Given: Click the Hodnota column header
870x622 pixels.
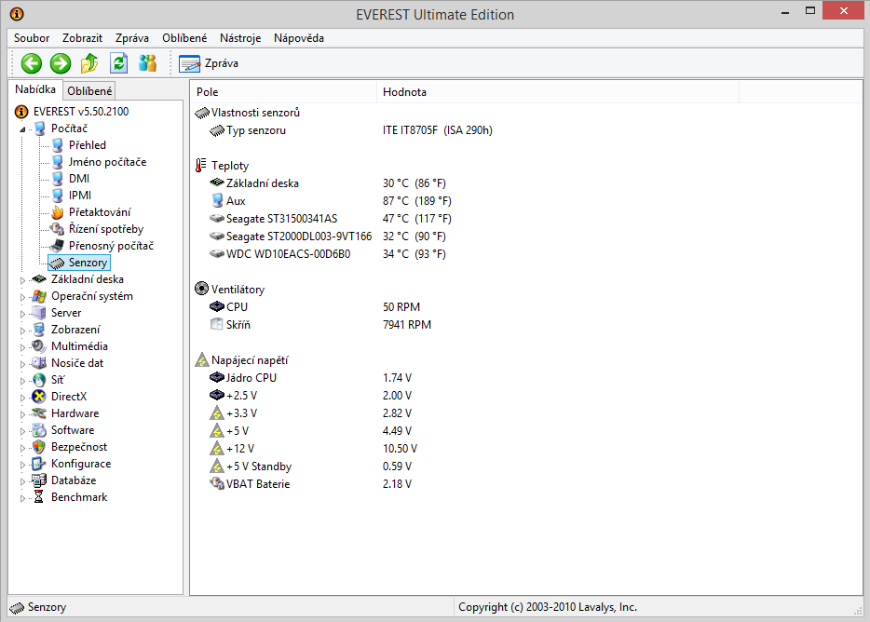Looking at the screenshot, I should (558, 92).
